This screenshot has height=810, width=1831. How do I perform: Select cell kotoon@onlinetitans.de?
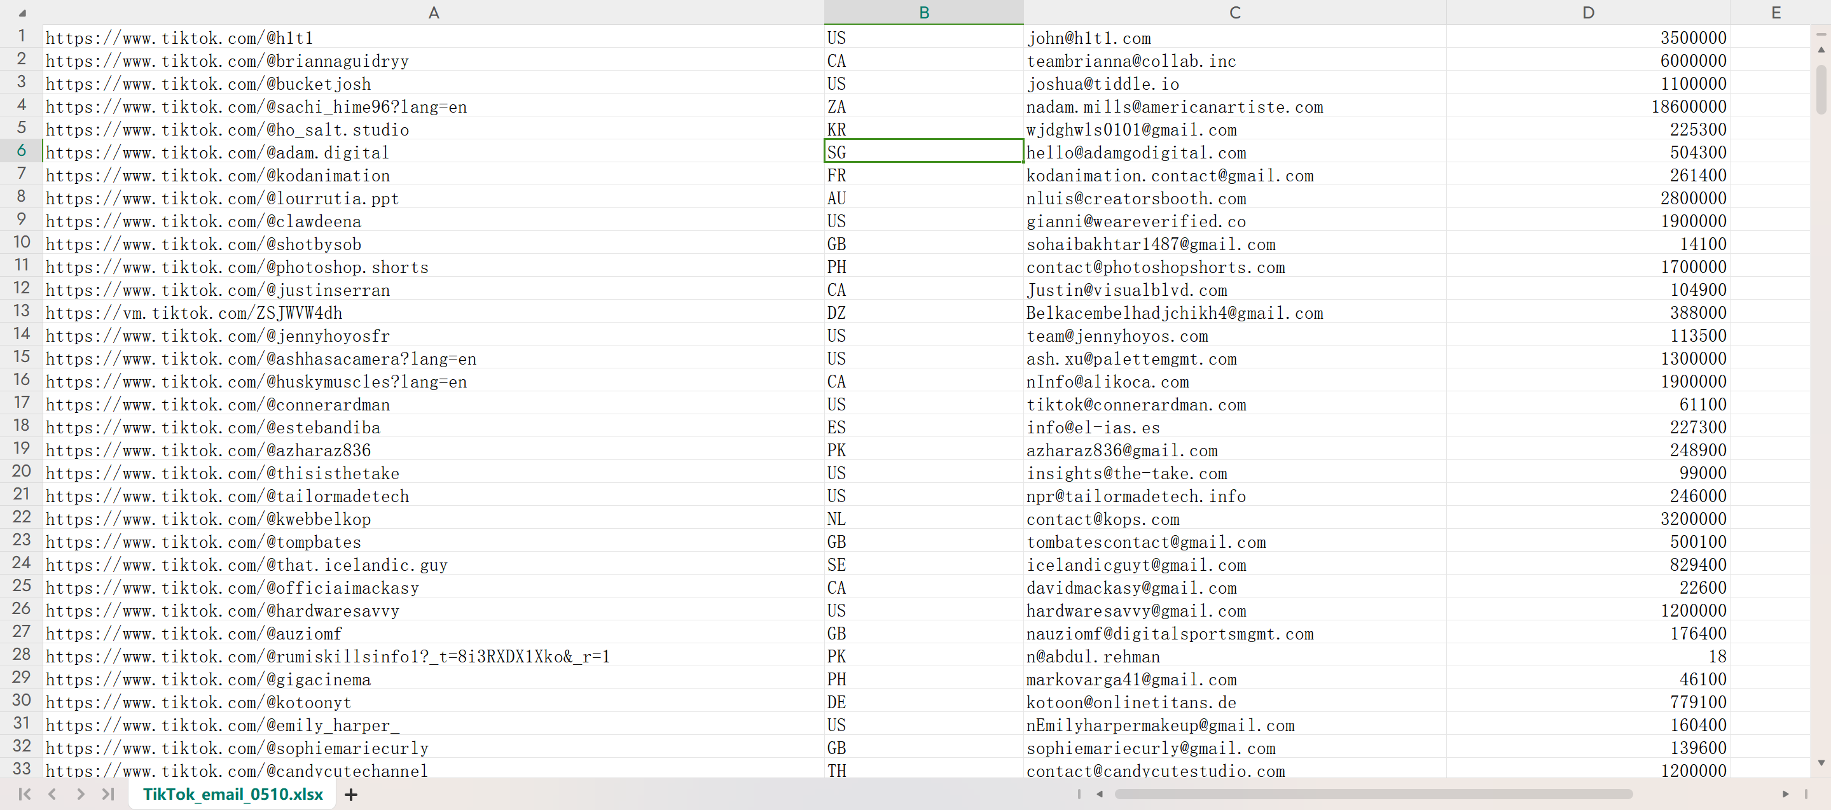coord(1234,701)
